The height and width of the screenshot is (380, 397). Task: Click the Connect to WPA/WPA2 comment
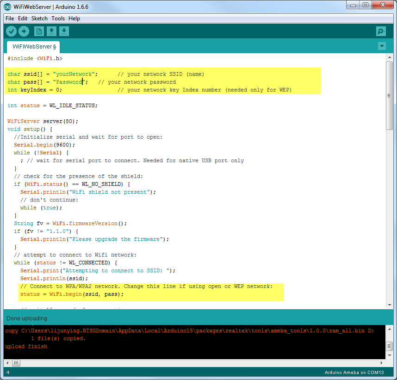(x=146, y=287)
